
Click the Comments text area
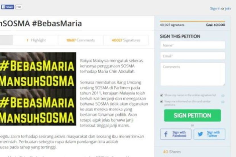tap(192, 74)
